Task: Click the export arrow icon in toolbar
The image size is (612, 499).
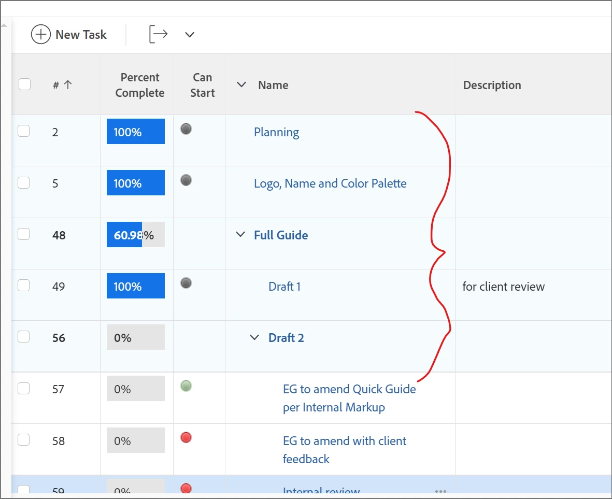Action: (159, 34)
